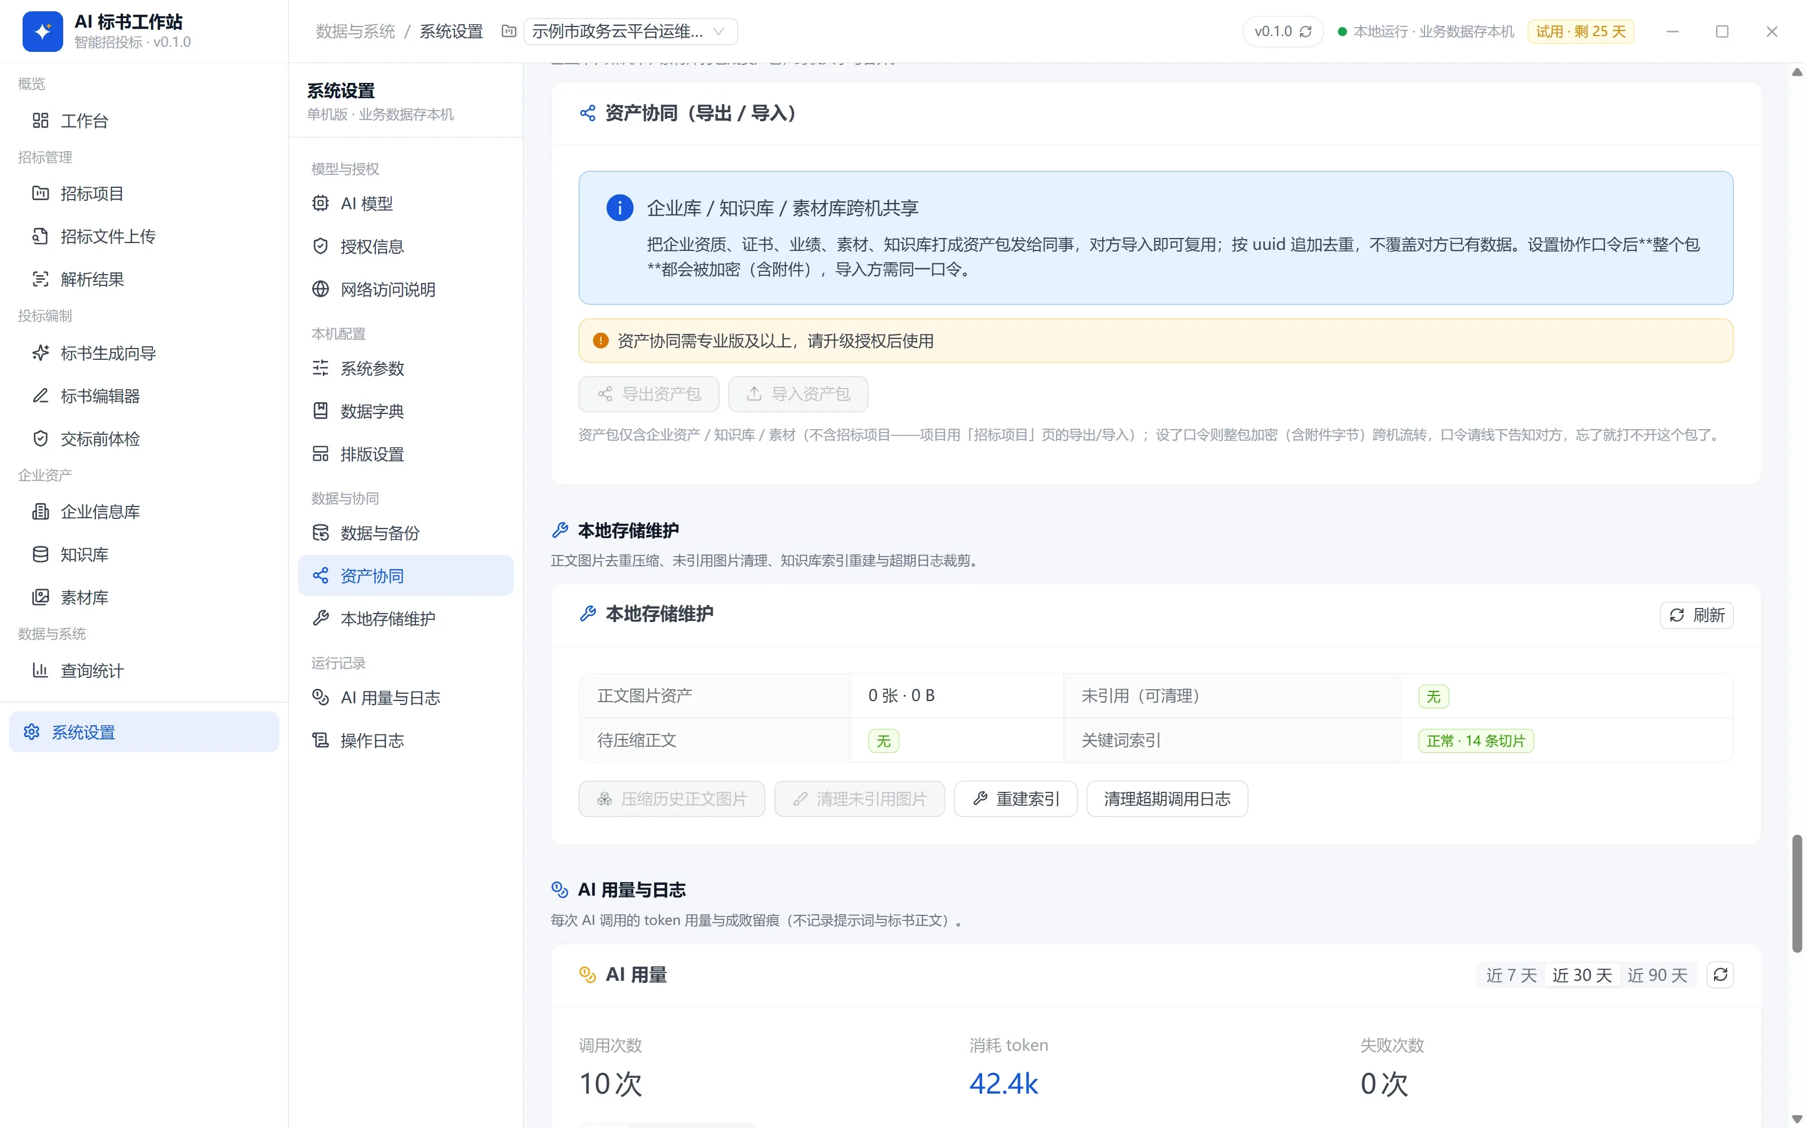The height and width of the screenshot is (1128, 1806).
Task: Open AI 用量与日志 in settings menu
Action: coord(405,698)
